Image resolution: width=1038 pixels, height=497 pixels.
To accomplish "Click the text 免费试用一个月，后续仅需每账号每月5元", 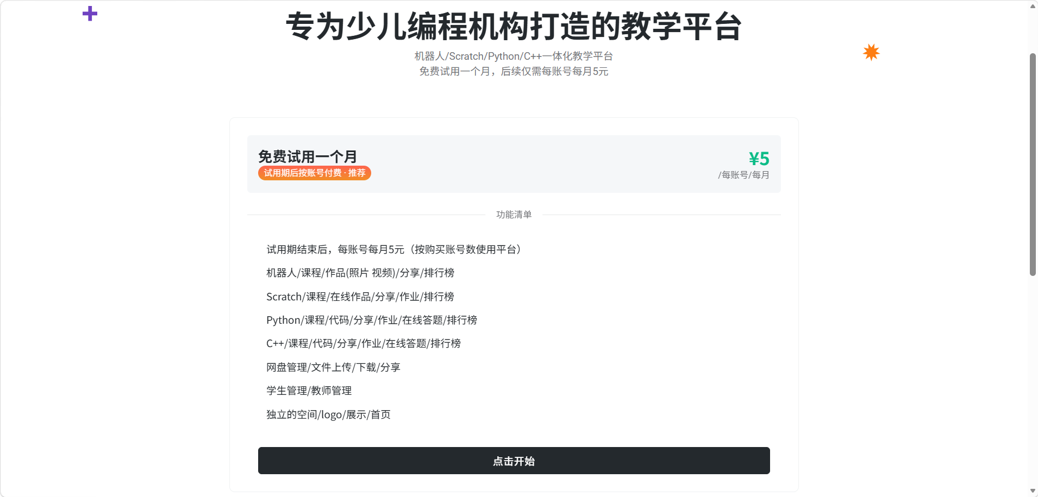I will tap(514, 71).
